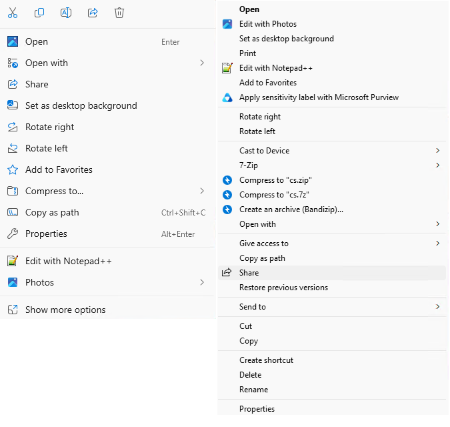This screenshot has width=450, height=427.
Task: Click the Compress to folder icon
Action: click(x=13, y=191)
